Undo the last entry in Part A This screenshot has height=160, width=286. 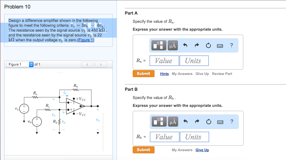186,46
